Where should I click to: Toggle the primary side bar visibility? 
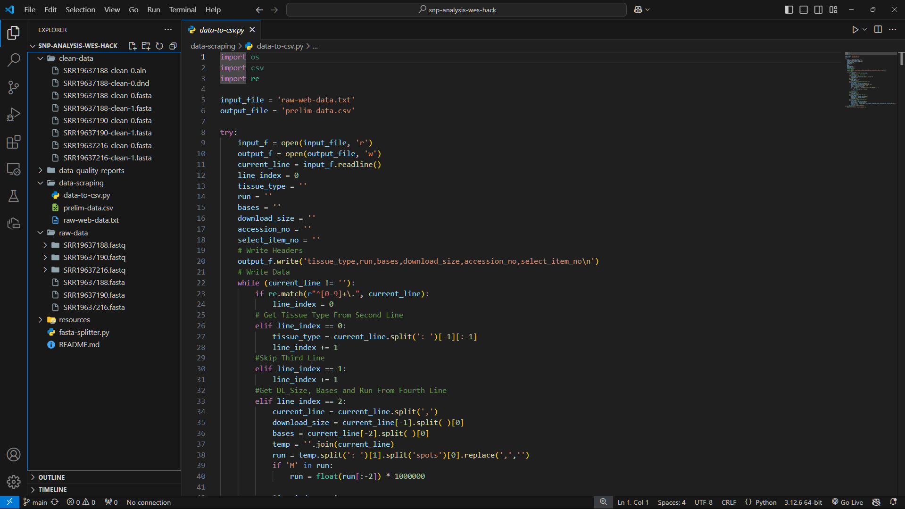click(789, 10)
